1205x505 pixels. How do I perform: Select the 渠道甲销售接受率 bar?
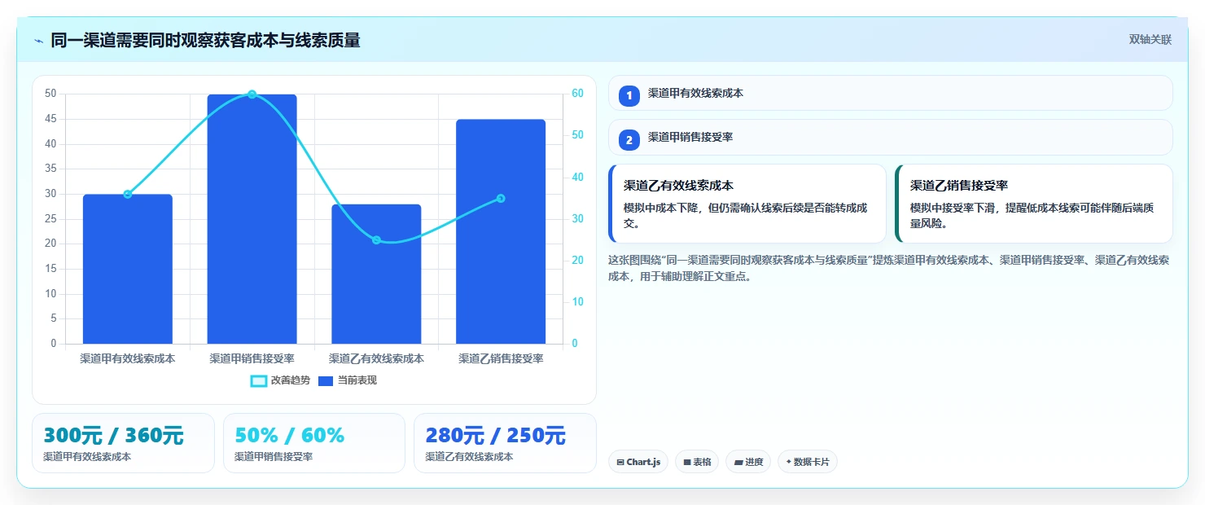click(252, 219)
